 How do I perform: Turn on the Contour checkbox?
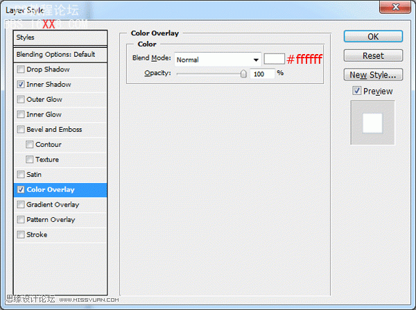[29, 144]
